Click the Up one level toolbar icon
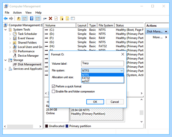The height and width of the screenshot is (137, 172). [x=19, y=19]
